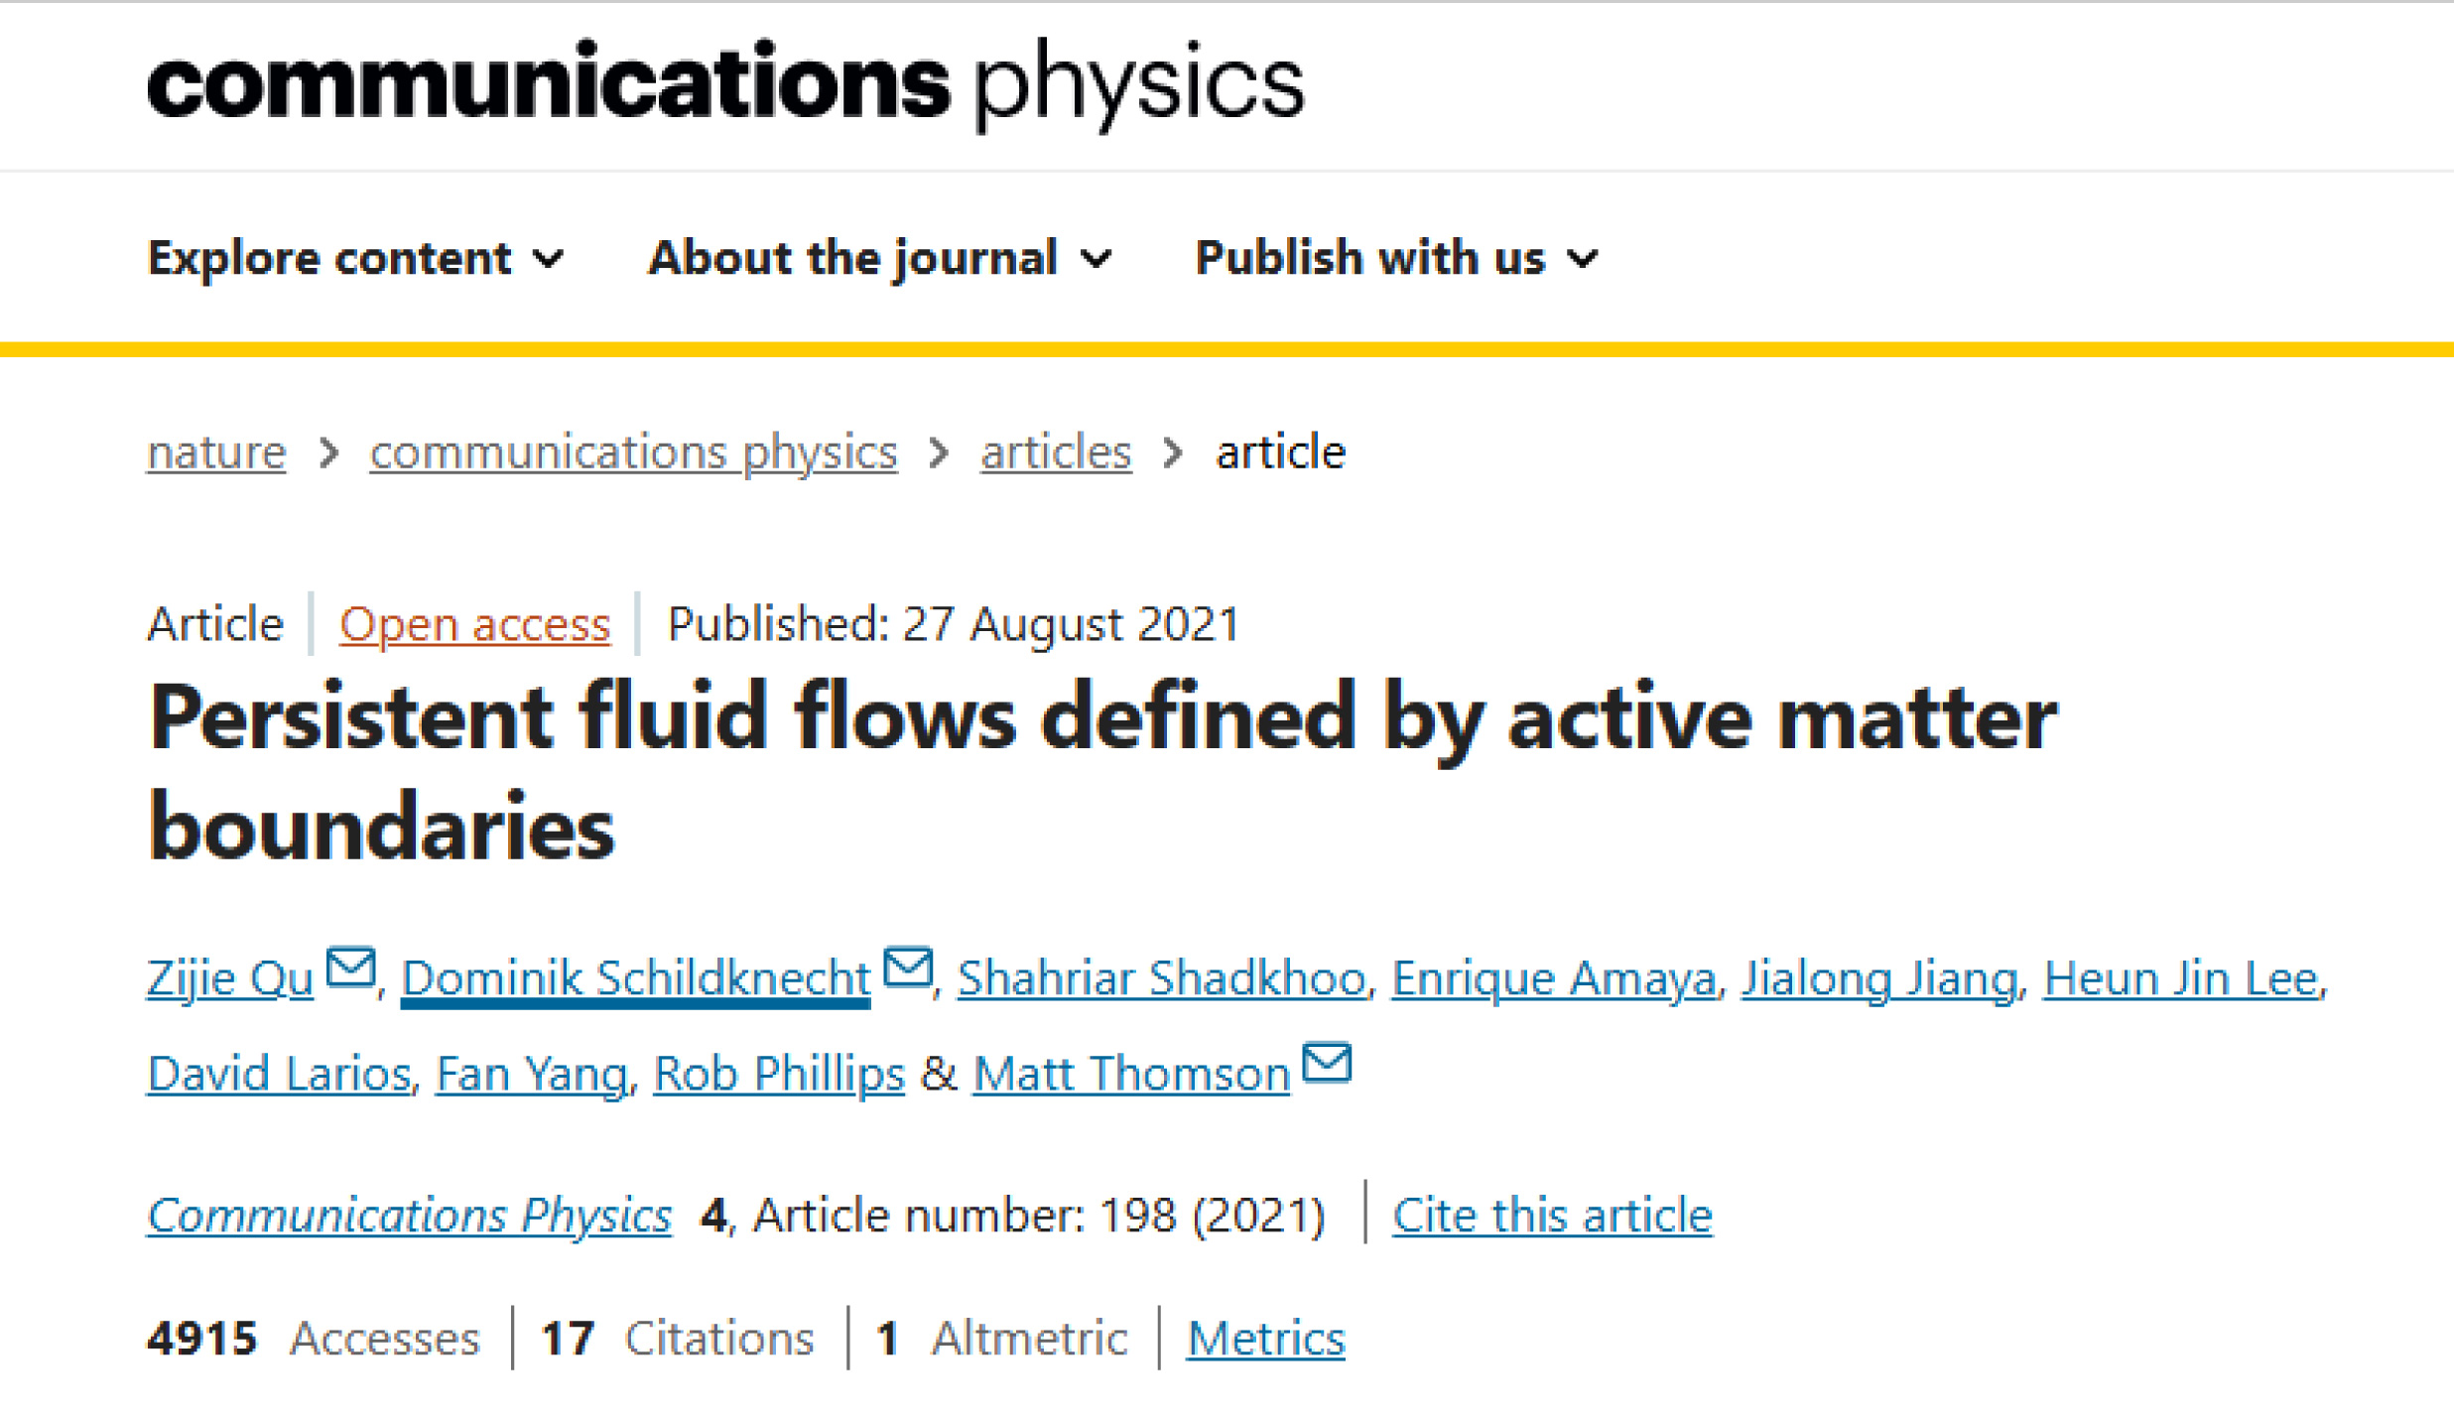Expand the Publish with us dropdown
2454x1418 pixels.
[x=1396, y=258]
